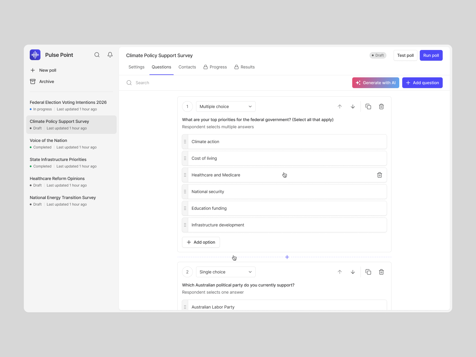Image resolution: width=476 pixels, height=357 pixels.
Task: Open the Archive in sidebar
Action: 42,82
